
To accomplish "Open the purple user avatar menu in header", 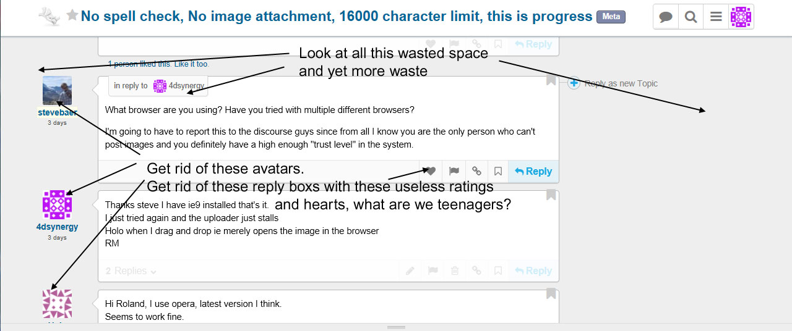I will pyautogui.click(x=741, y=17).
